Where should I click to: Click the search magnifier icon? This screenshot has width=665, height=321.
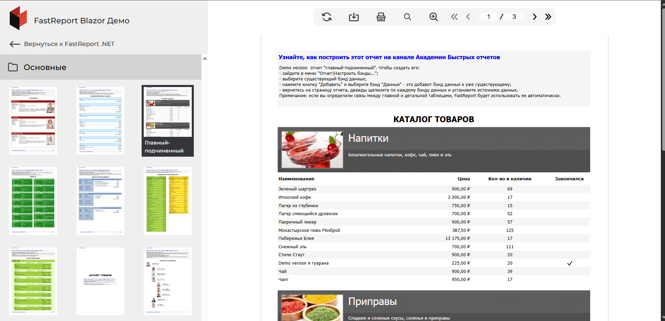click(407, 17)
